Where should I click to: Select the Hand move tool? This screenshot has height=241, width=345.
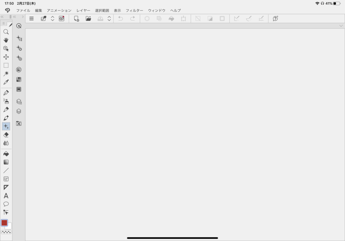tap(6, 40)
